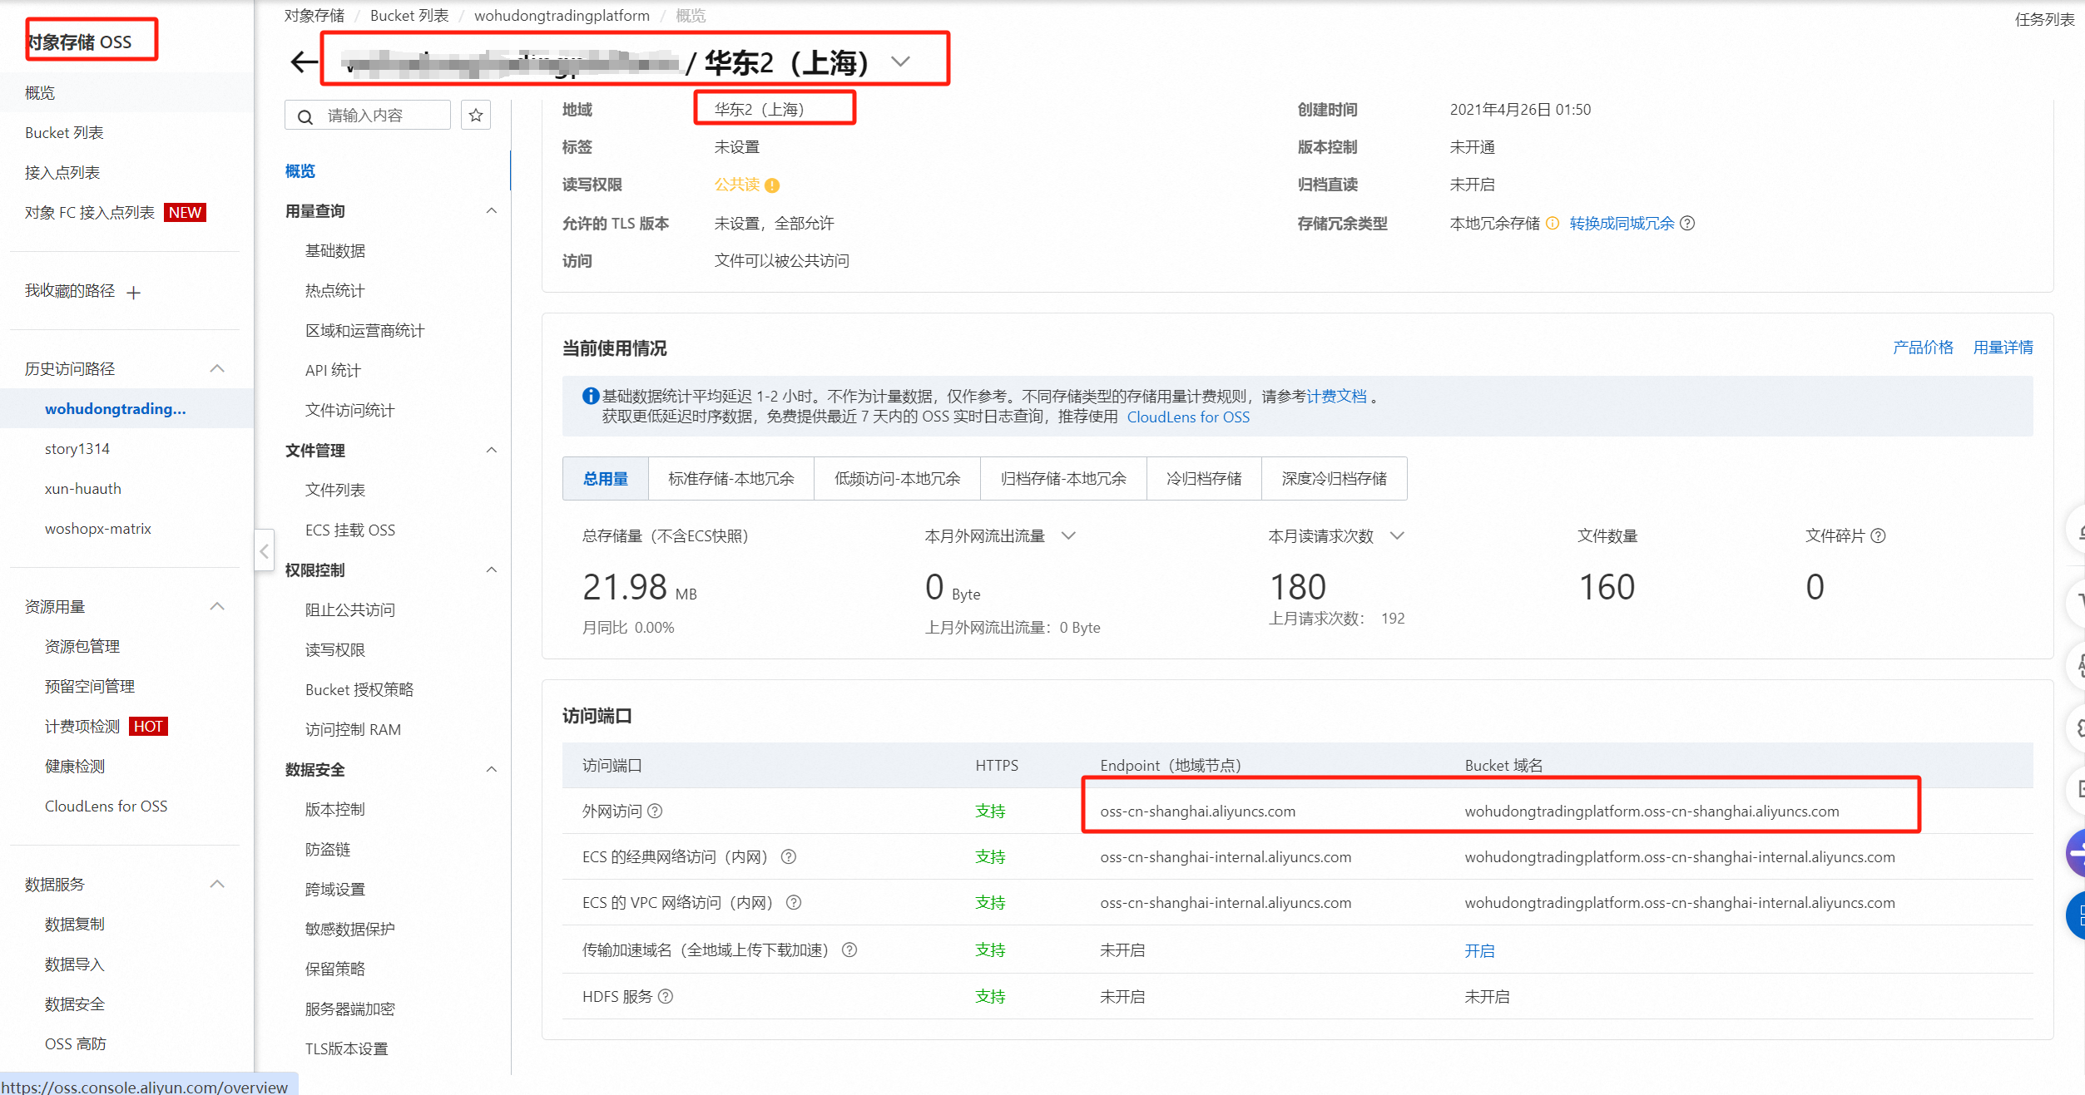Screen dimensions: 2085x1095
Task: Open the CloudLens for OSS link in notice
Action: (1188, 417)
